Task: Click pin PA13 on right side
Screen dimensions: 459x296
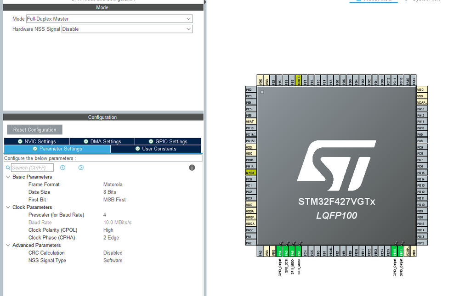Action: tap(422, 109)
